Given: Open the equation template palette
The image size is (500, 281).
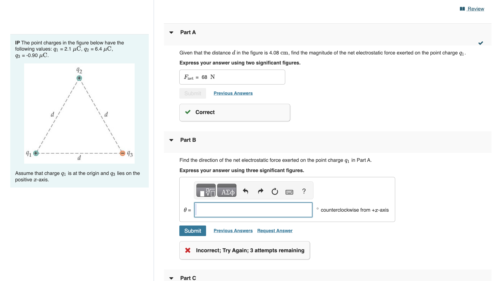Looking at the screenshot, I should 206,191.
